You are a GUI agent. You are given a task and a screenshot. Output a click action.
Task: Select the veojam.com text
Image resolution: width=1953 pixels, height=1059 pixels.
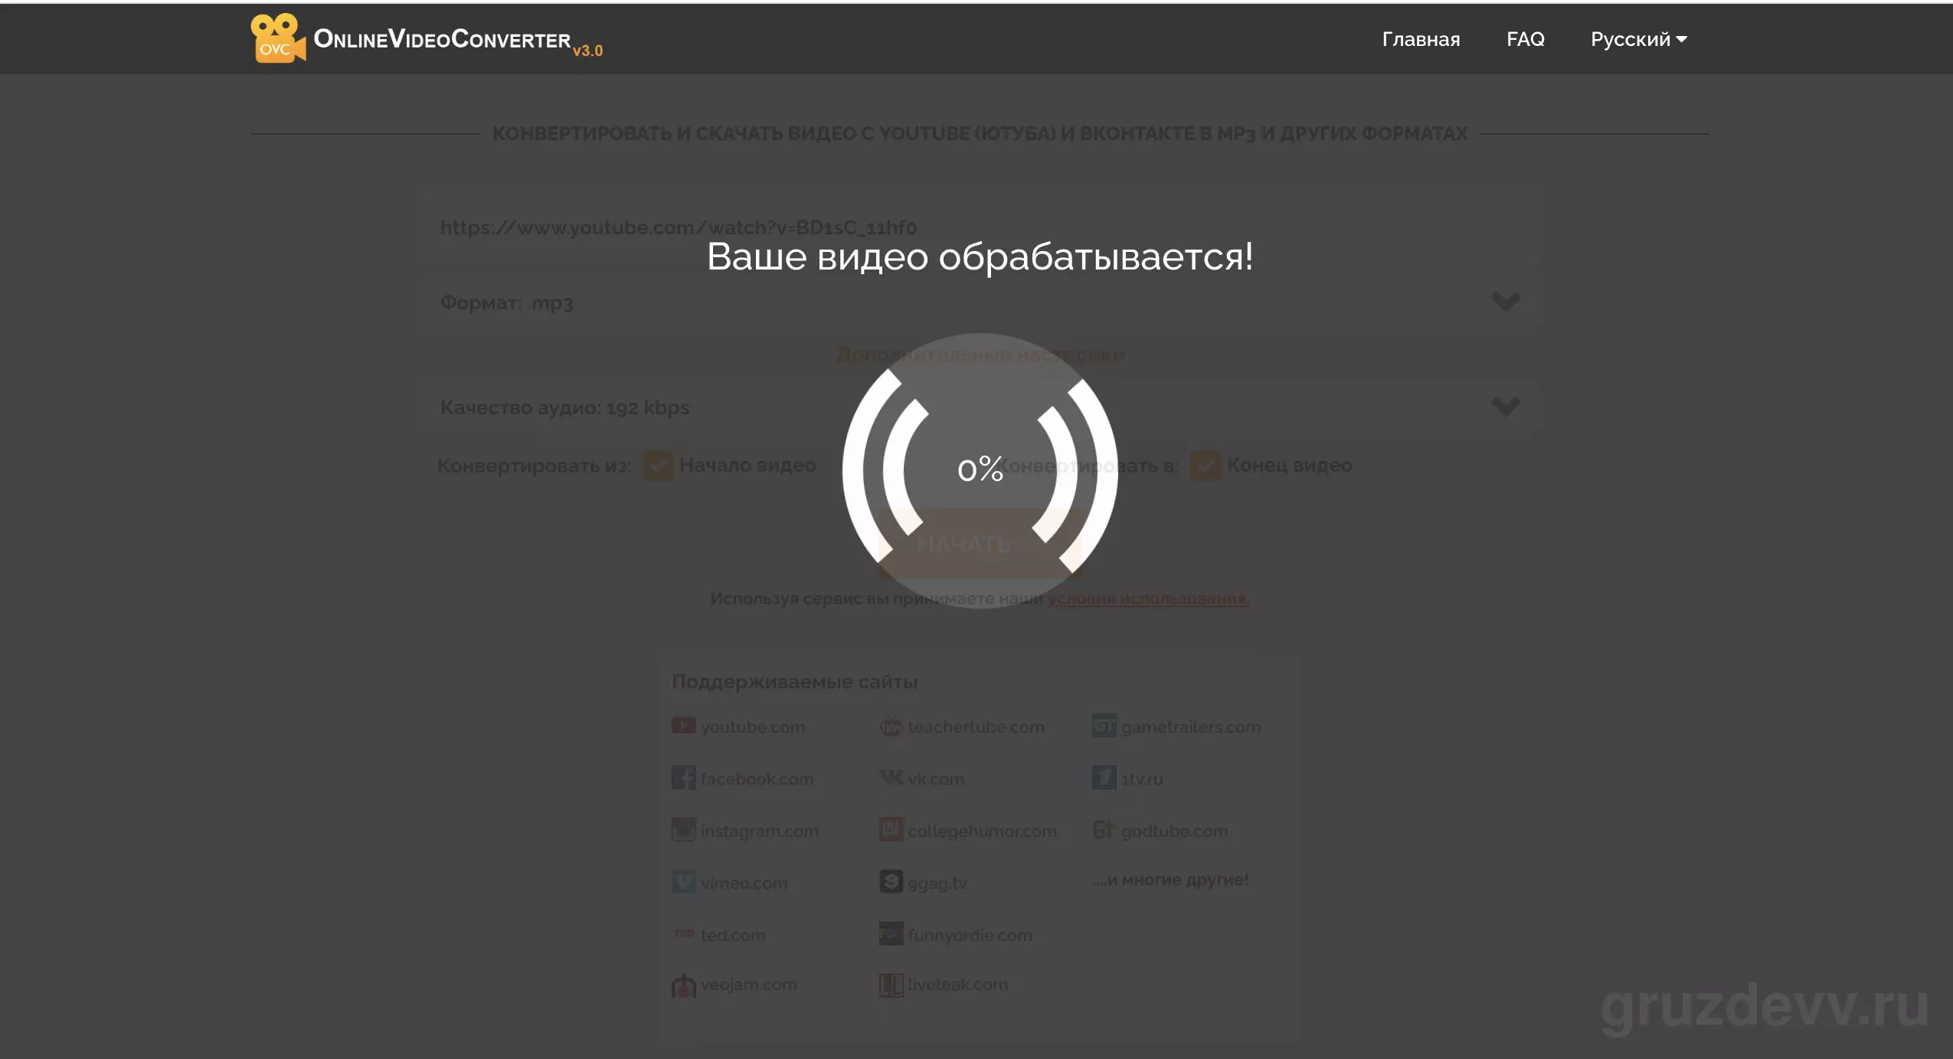pyautogui.click(x=749, y=984)
